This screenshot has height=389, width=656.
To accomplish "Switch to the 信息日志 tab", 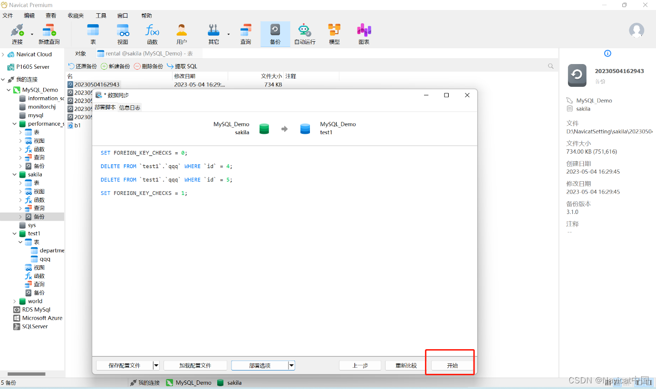I will point(130,108).
